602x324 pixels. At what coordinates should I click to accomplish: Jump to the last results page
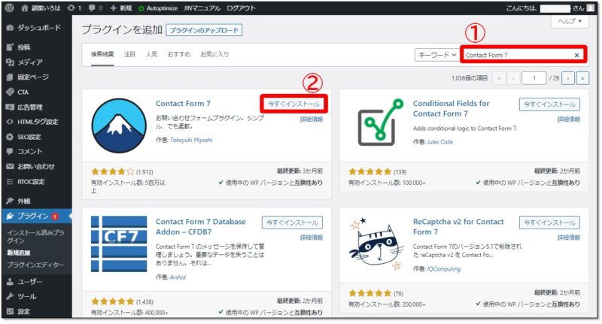point(582,78)
